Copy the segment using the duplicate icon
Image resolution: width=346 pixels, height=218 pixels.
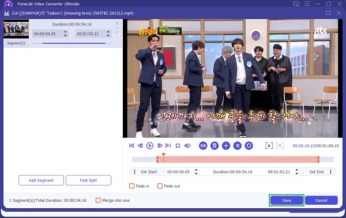[x=238, y=146]
